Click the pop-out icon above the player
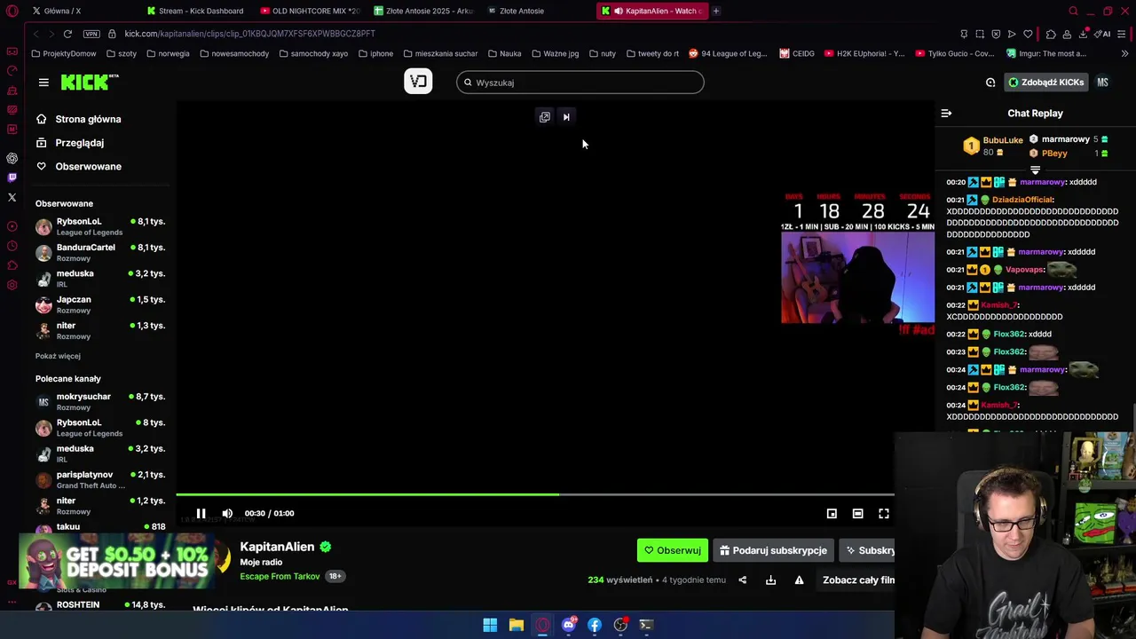The height and width of the screenshot is (639, 1136). (x=545, y=117)
